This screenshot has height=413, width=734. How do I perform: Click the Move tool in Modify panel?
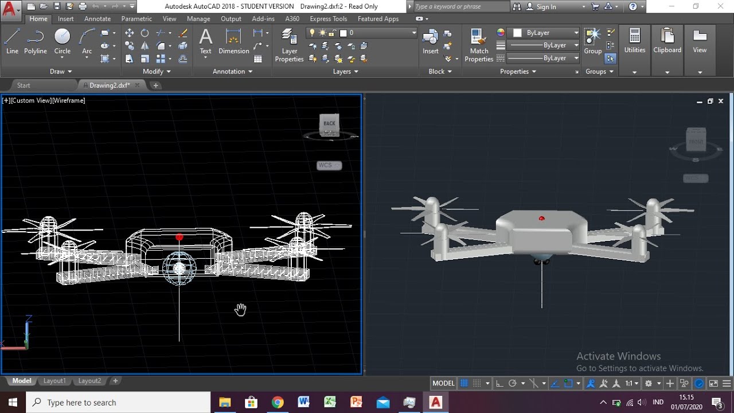[130, 33]
